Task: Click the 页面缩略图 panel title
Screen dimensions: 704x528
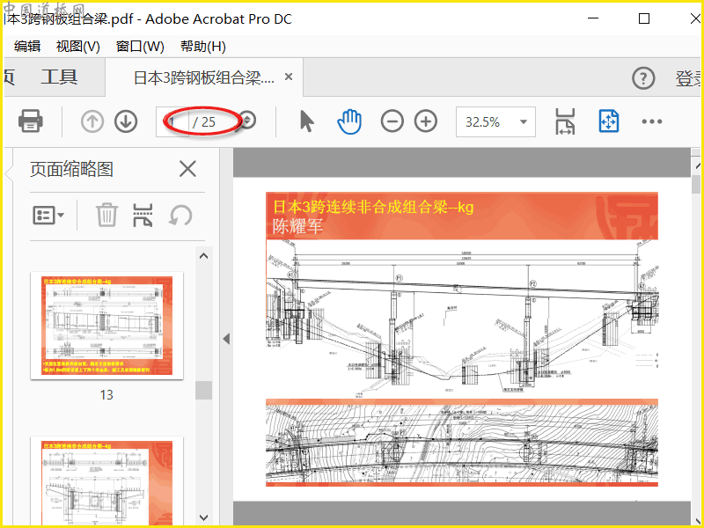Action: coord(71,169)
